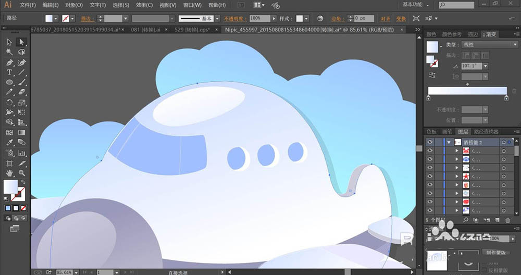
Task: Select Draw Behind mode
Action: click(16, 218)
